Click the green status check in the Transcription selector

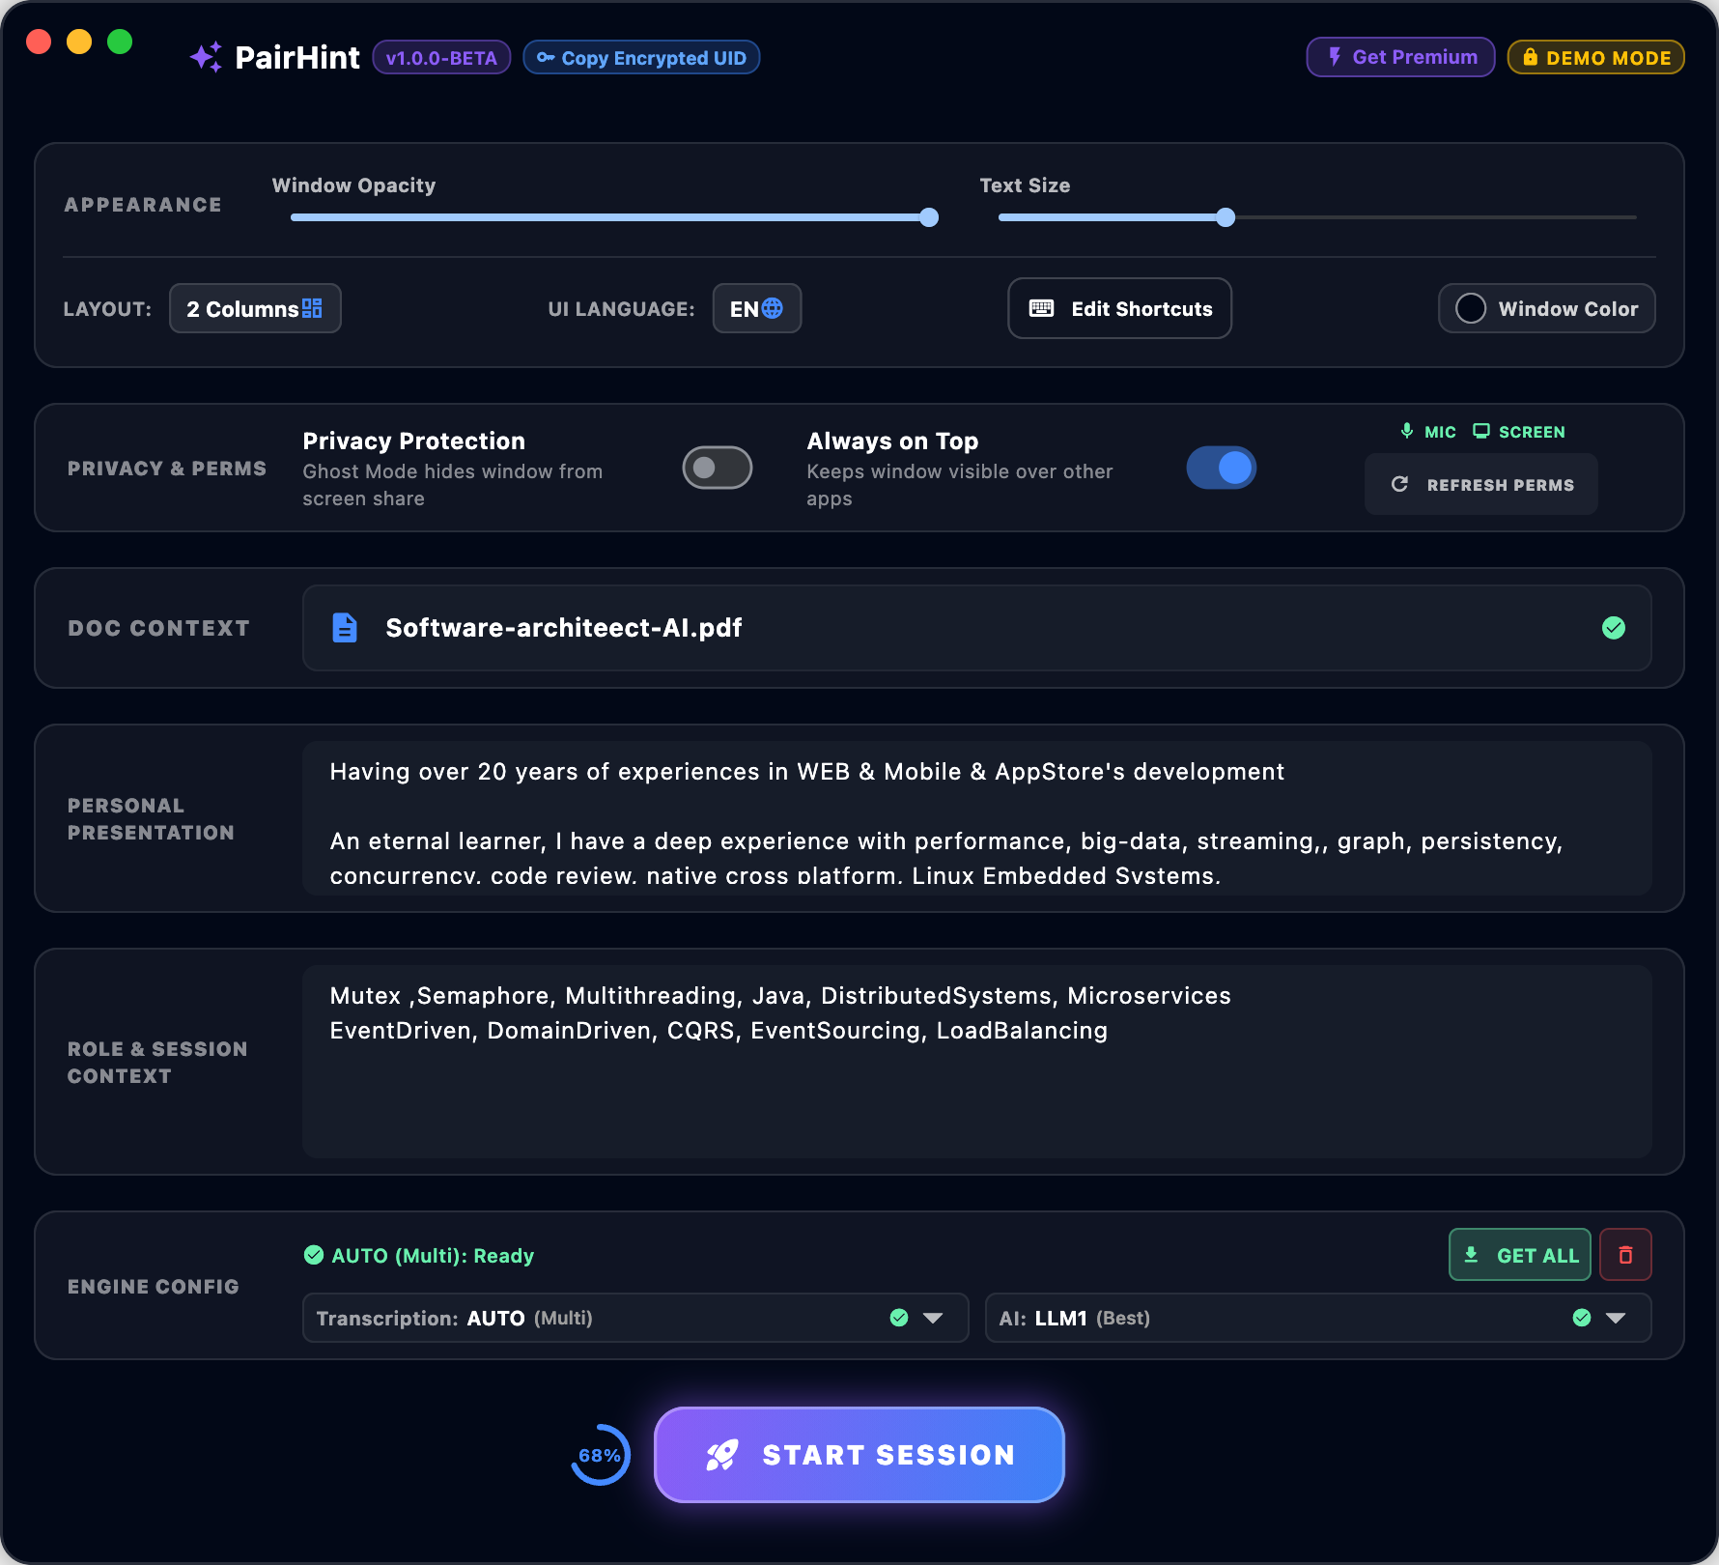(899, 1318)
